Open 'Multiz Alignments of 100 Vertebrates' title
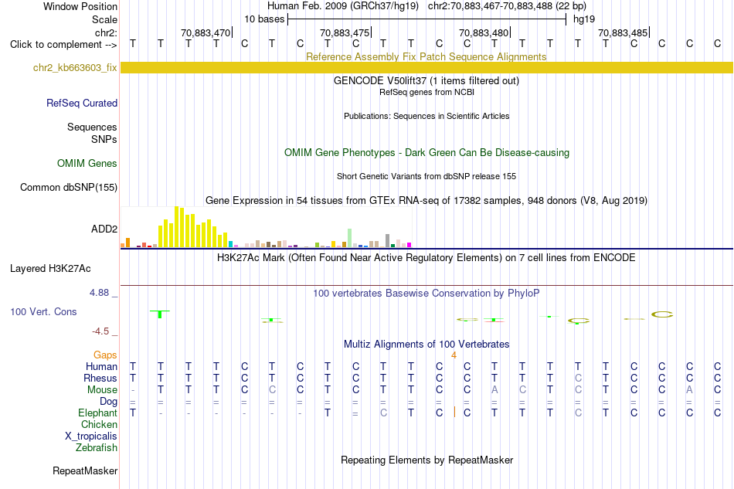This screenshot has height=489, width=734. pyautogui.click(x=426, y=344)
